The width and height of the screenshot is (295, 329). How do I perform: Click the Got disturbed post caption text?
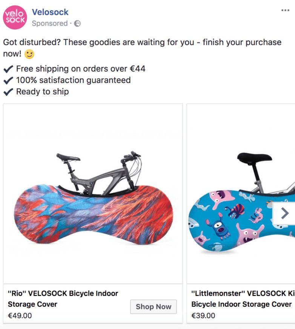tap(142, 48)
